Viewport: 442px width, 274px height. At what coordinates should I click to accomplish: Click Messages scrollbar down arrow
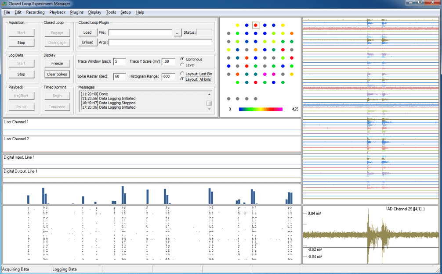[x=209, y=109]
